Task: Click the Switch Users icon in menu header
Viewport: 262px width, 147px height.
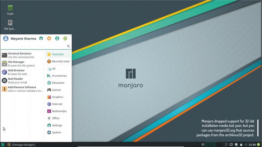Action: coord(57,38)
